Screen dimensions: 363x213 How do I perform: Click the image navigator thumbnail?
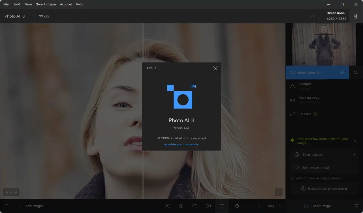point(324,44)
